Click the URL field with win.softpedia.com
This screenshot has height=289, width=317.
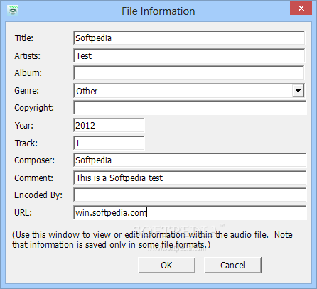click(x=190, y=212)
